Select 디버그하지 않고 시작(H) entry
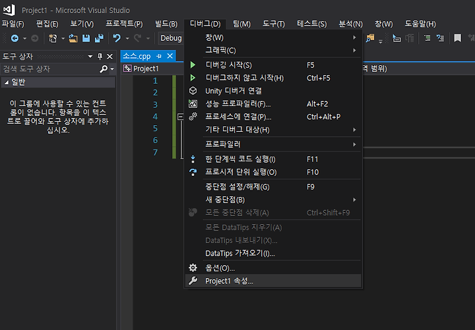The height and width of the screenshot is (330, 475). click(273, 78)
